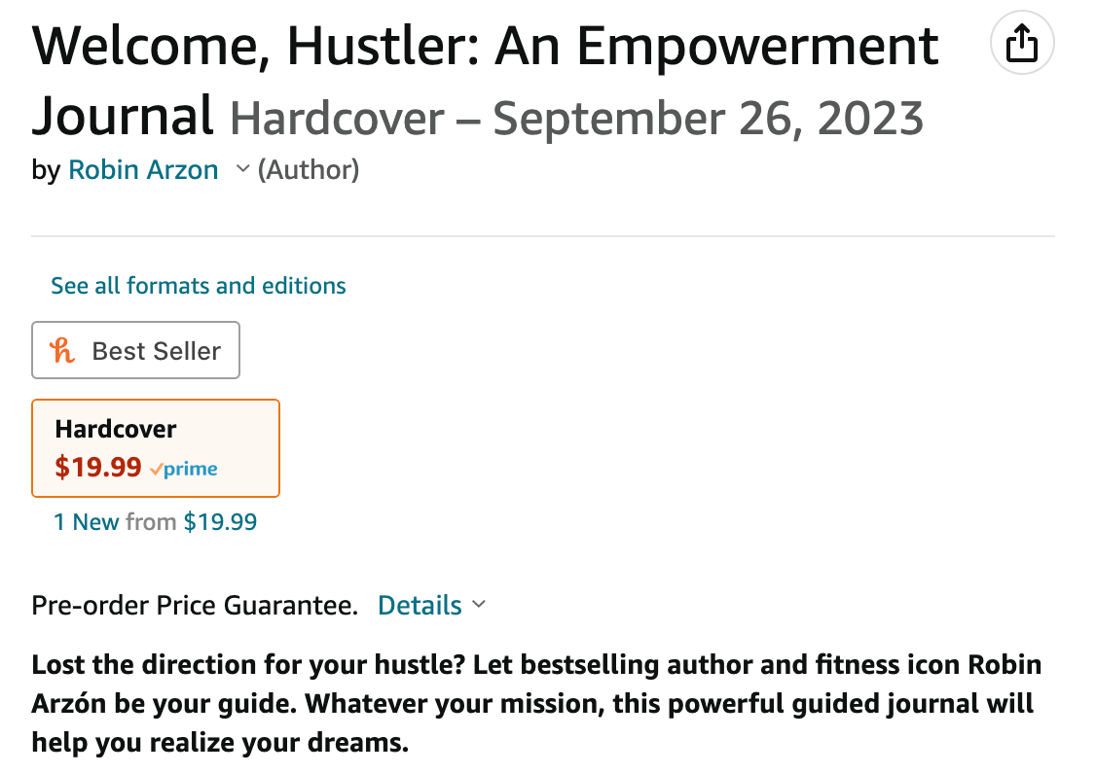Click the $19.99 amount in New offers link

click(x=220, y=522)
